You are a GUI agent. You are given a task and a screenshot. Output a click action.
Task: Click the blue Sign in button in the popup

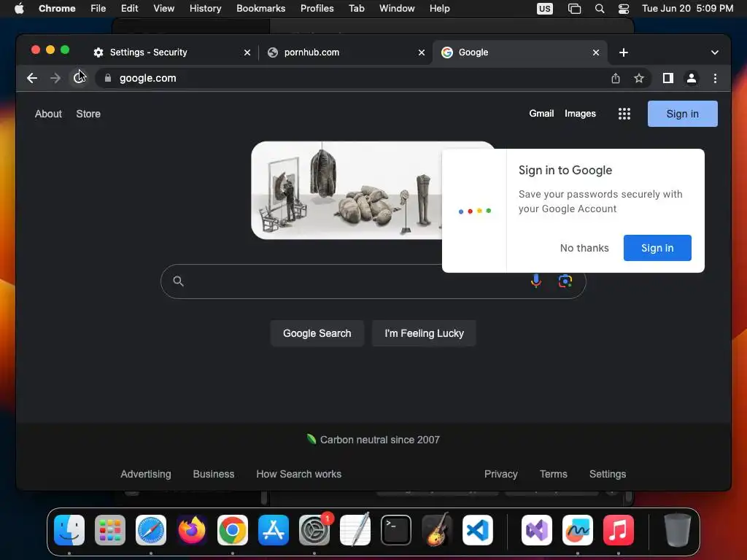[657, 248]
